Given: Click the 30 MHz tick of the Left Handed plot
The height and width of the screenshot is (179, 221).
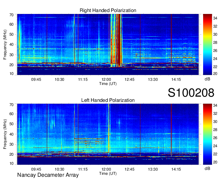Looking at the screenshot, I should coord(11,144).
